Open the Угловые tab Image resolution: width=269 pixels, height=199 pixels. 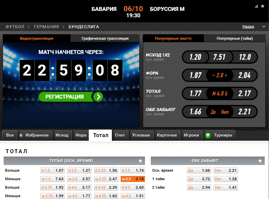[x=141, y=135]
